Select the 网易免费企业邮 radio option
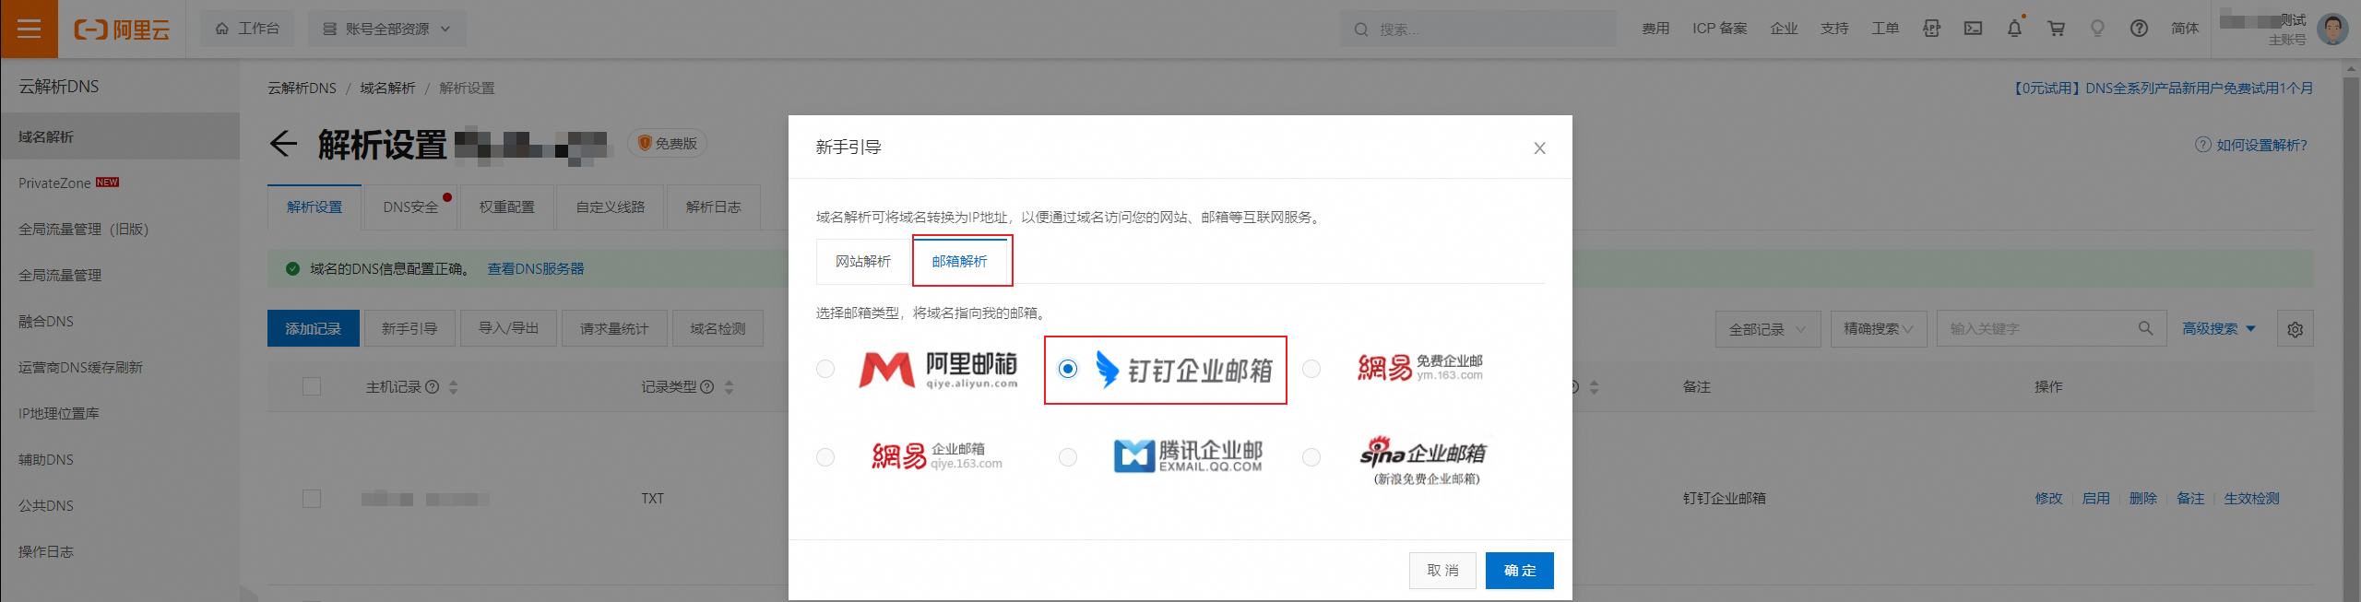 click(1311, 369)
